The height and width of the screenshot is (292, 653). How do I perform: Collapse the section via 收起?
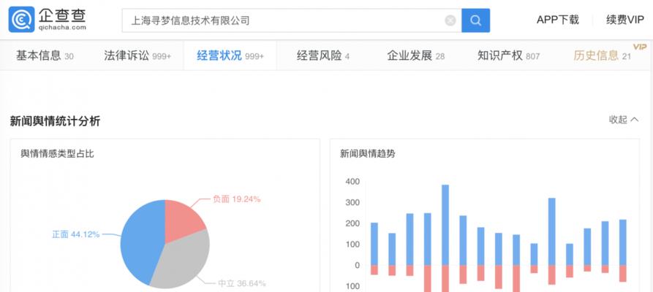tap(624, 120)
